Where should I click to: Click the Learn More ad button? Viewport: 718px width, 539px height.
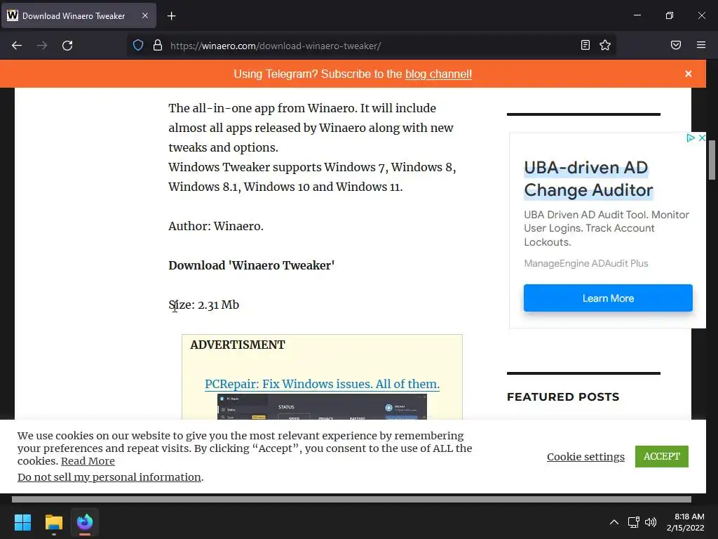[x=608, y=298]
